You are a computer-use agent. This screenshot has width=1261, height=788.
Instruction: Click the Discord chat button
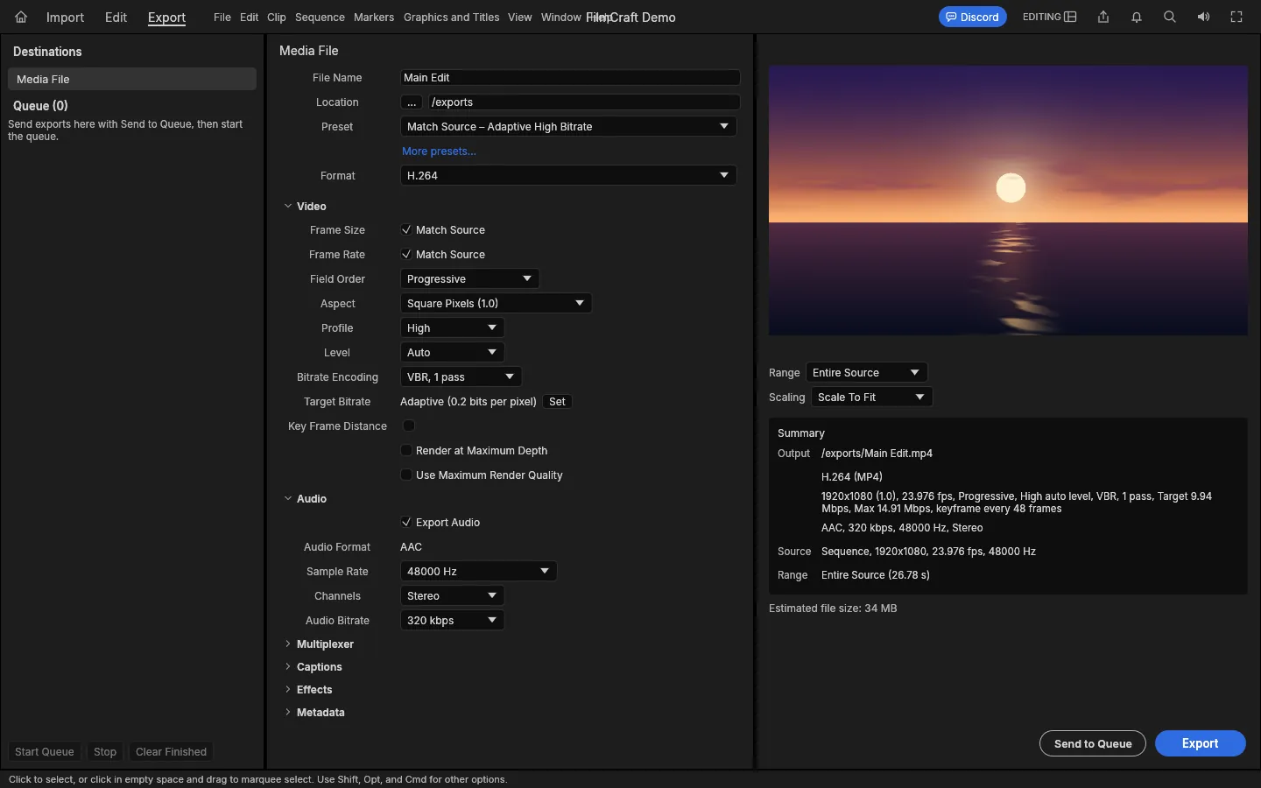coord(972,17)
